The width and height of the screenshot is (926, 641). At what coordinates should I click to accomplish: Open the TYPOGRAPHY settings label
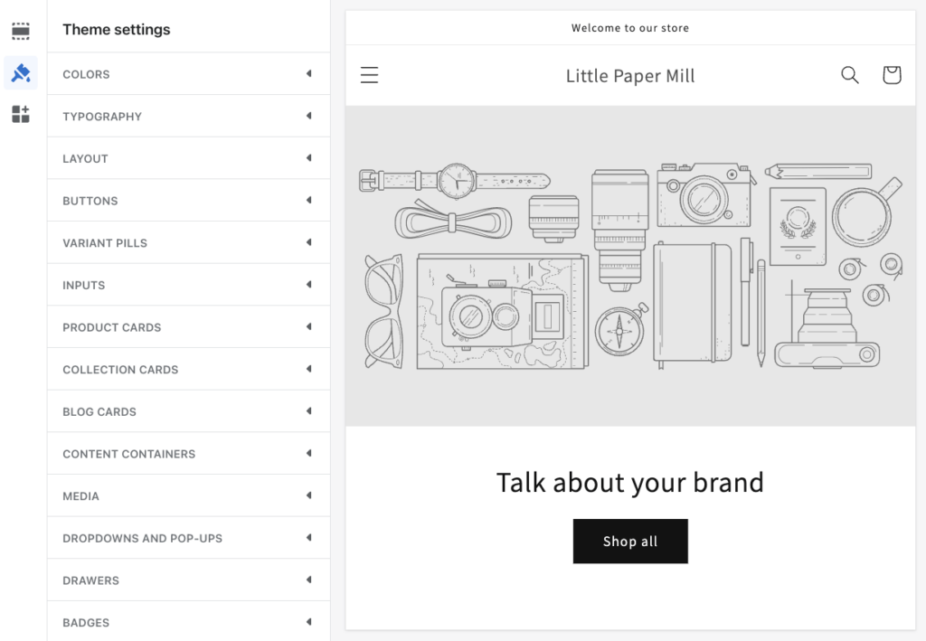click(102, 117)
